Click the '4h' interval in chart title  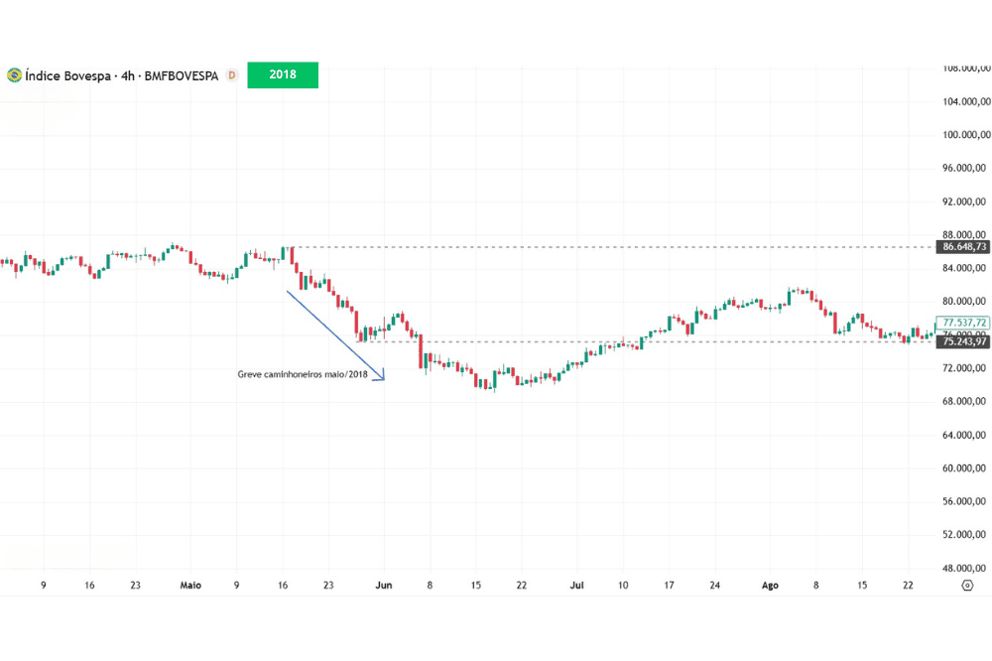(x=127, y=75)
